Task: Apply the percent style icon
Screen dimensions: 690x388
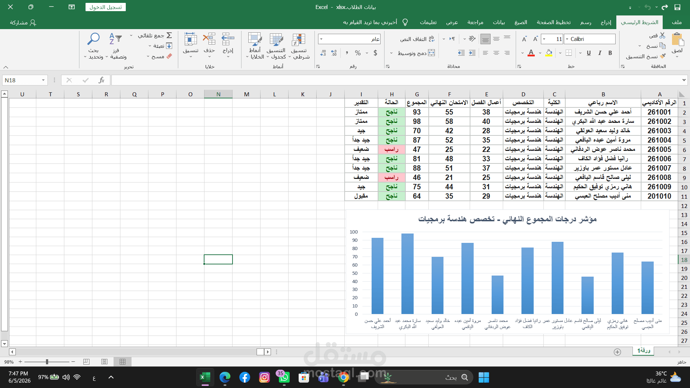Action: (x=358, y=53)
